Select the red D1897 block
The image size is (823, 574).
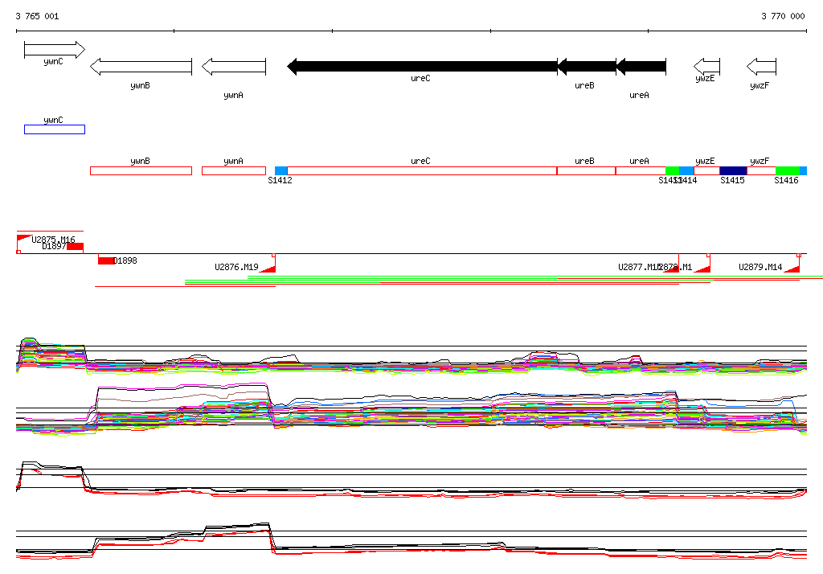(x=75, y=246)
